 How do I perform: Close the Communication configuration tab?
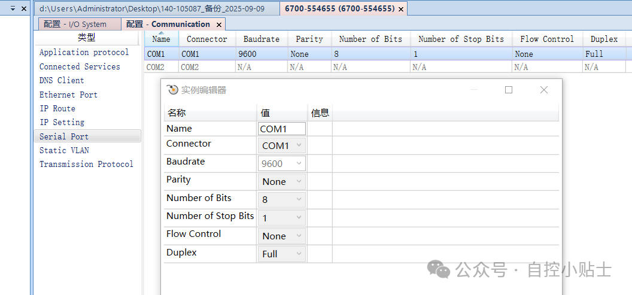[219, 25]
